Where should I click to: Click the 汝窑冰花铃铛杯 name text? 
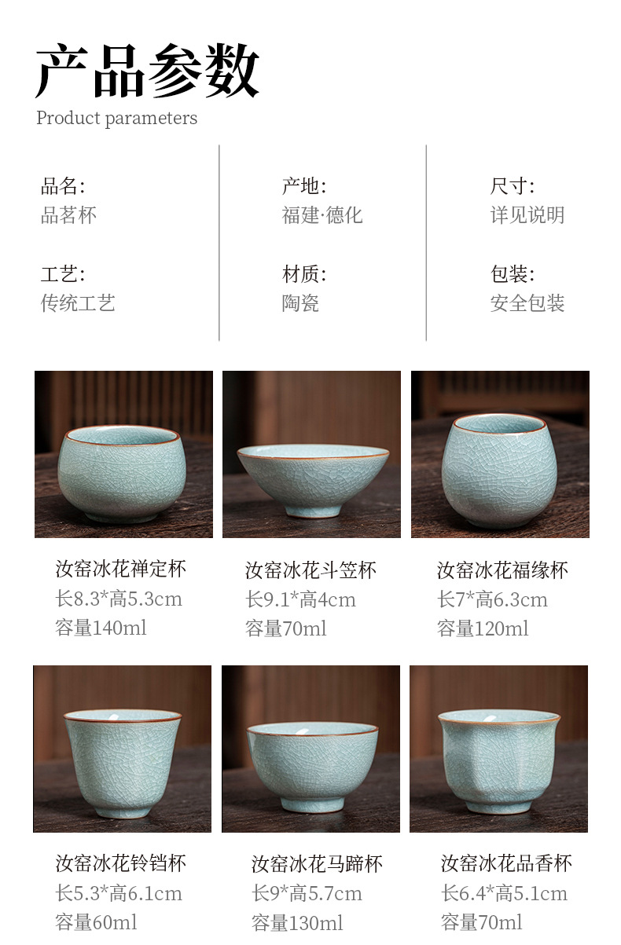[x=121, y=863]
